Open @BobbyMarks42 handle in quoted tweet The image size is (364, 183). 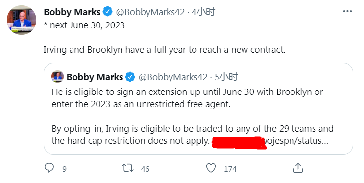coord(173,77)
